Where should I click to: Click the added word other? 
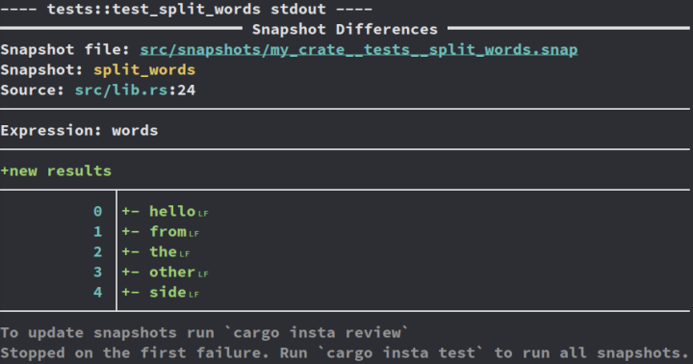pyautogui.click(x=172, y=272)
